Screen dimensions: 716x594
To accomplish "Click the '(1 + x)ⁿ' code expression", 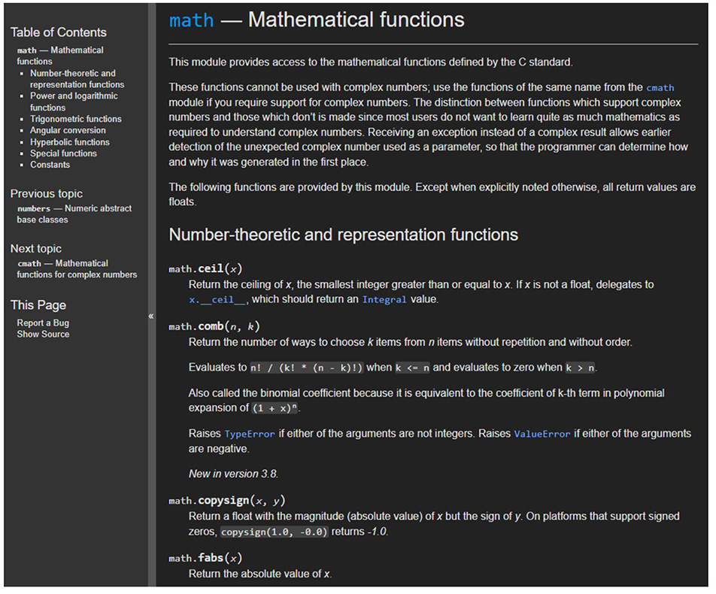I will (x=275, y=408).
